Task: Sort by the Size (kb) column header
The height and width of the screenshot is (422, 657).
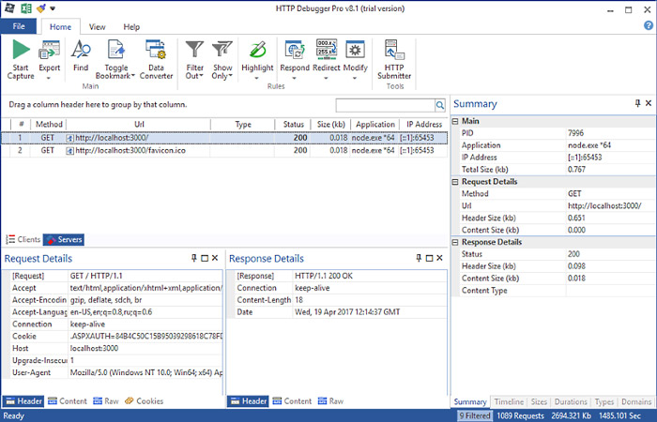Action: (x=330, y=125)
